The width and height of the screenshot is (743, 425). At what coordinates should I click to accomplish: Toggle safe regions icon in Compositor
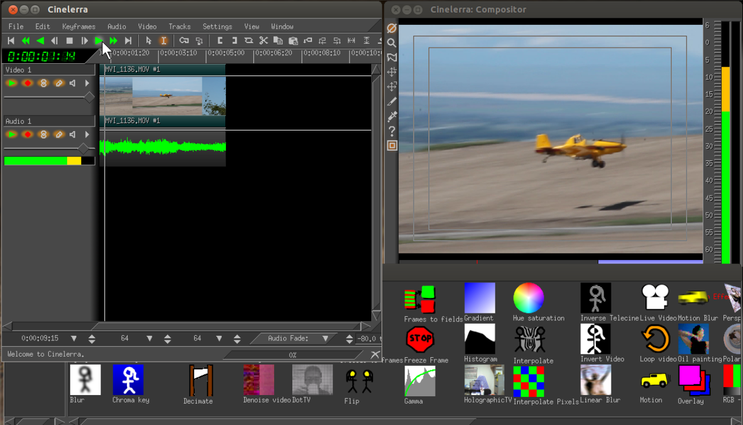coord(392,146)
